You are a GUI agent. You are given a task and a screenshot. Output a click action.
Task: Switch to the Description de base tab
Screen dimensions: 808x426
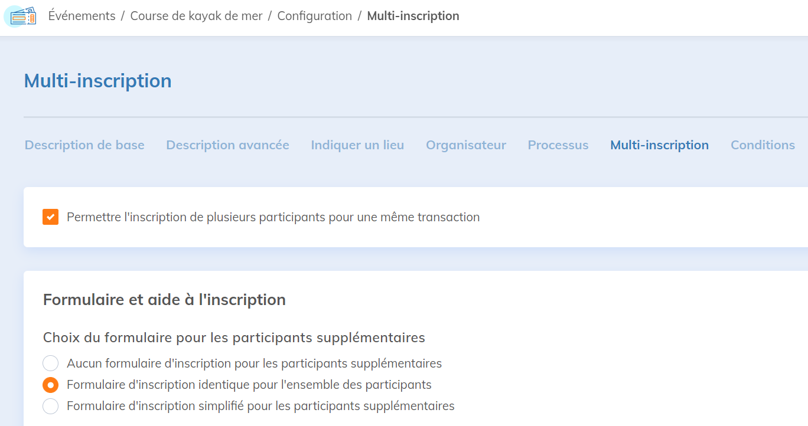pyautogui.click(x=84, y=145)
